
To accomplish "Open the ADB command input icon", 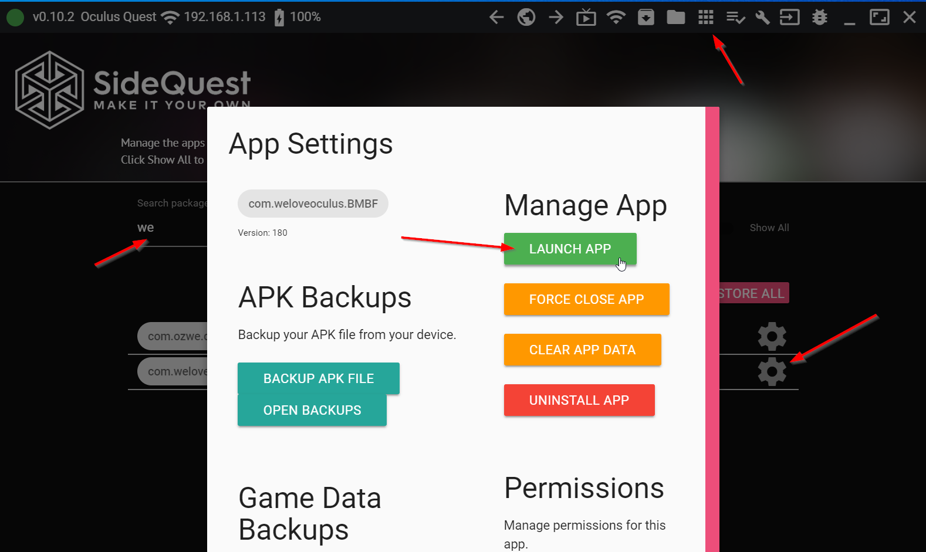I will point(789,17).
